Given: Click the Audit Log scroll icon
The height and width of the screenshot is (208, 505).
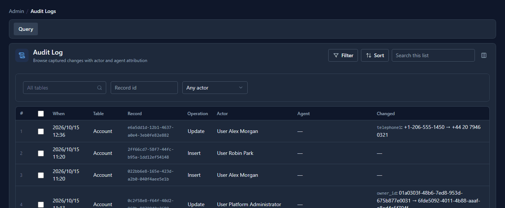Looking at the screenshot, I should click(x=22, y=55).
